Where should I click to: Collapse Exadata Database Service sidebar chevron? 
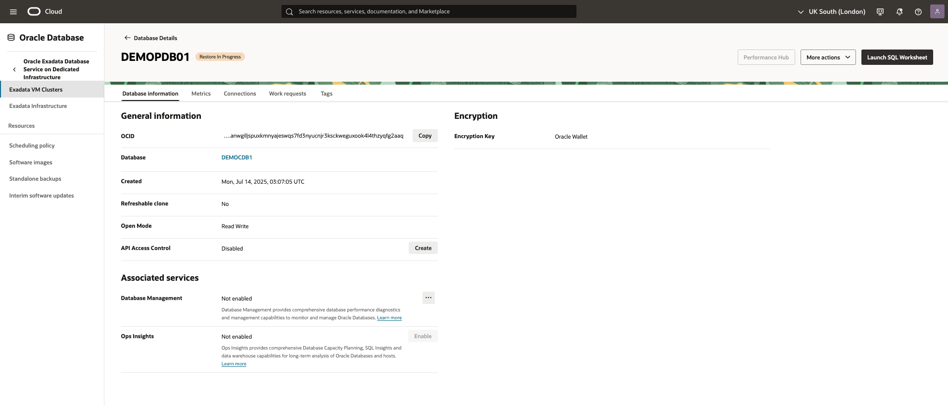[14, 69]
